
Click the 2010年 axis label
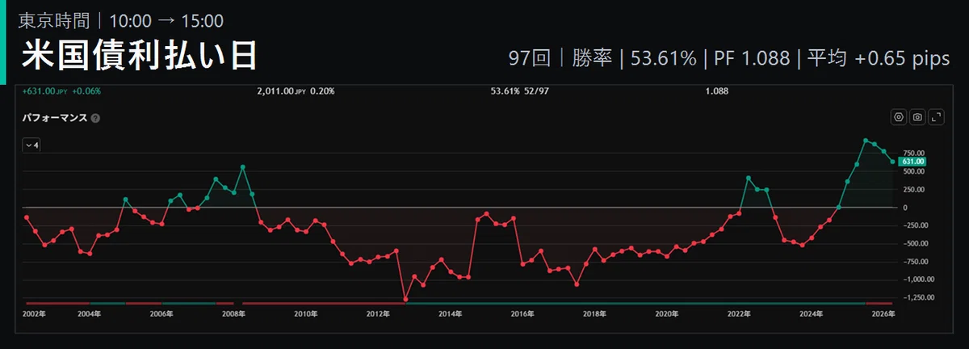pyautogui.click(x=306, y=313)
